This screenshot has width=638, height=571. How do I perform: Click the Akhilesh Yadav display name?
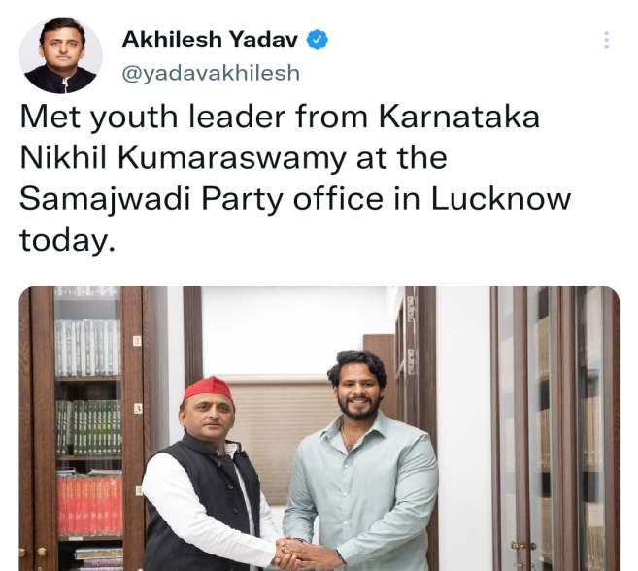[210, 40]
